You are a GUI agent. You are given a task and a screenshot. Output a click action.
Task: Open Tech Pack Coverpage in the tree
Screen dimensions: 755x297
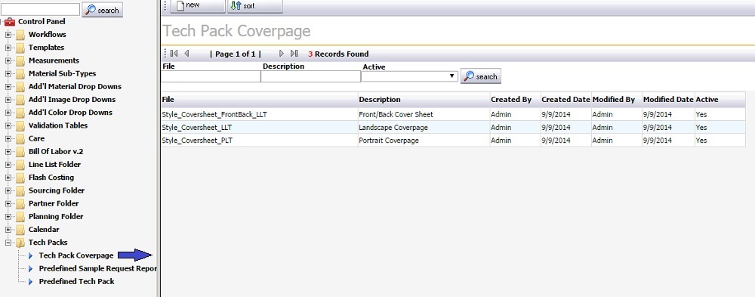tap(76, 255)
